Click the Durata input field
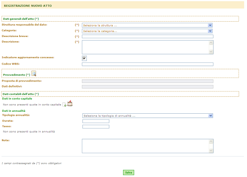 click(x=96, y=121)
